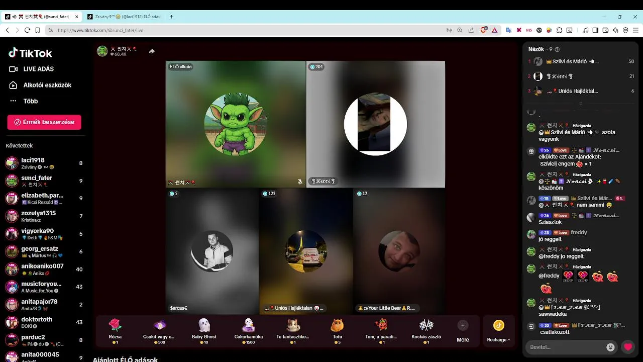Click the TikTok logo
Screen dimensions: 643x362
pos(30,53)
